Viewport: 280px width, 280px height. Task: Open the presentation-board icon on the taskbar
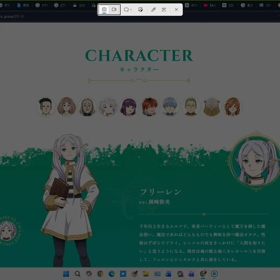click(157, 274)
